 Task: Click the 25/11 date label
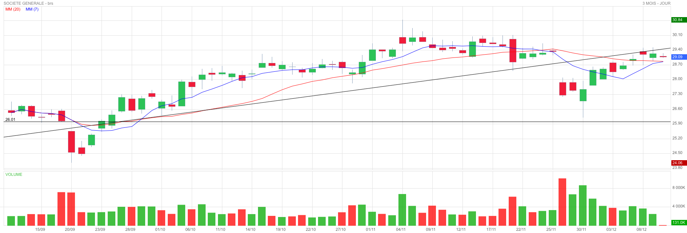[551, 229]
